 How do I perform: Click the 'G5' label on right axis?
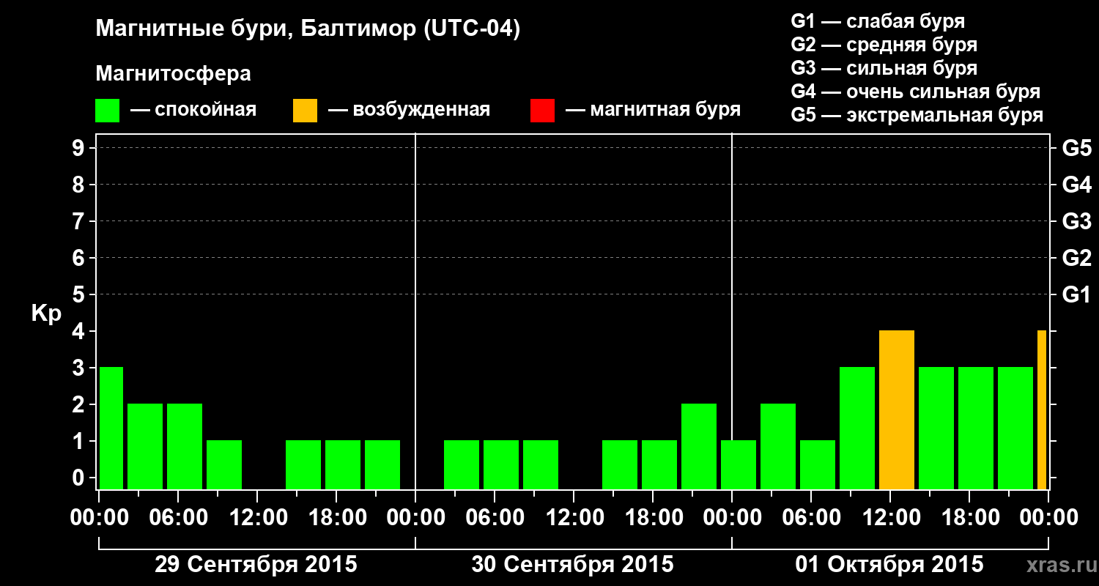[1076, 148]
